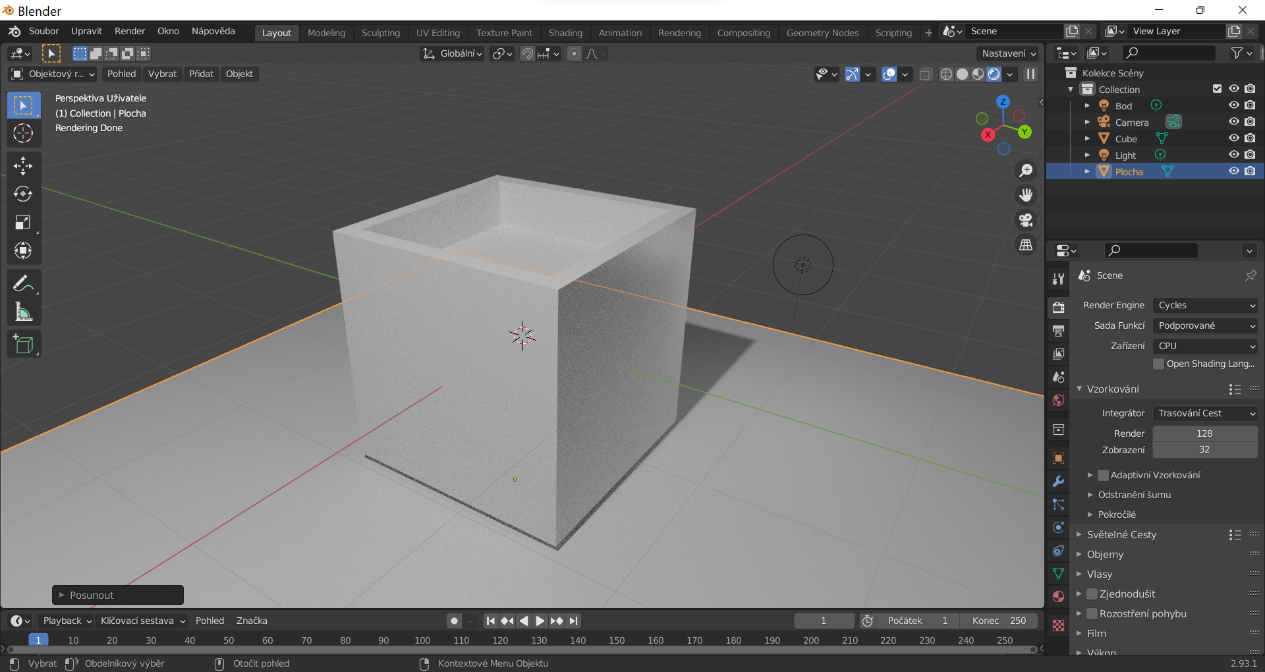The width and height of the screenshot is (1265, 672).
Task: Open the World properties tab
Action: pyautogui.click(x=1058, y=400)
